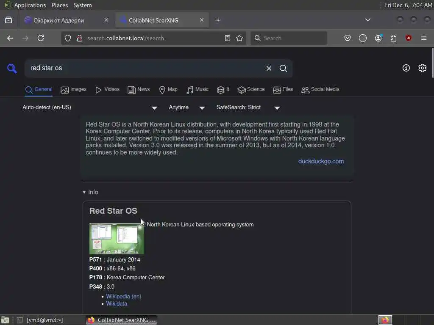The width and height of the screenshot is (434, 325).
Task: Close the CollabNet SearXNG tab
Action: [202, 20]
